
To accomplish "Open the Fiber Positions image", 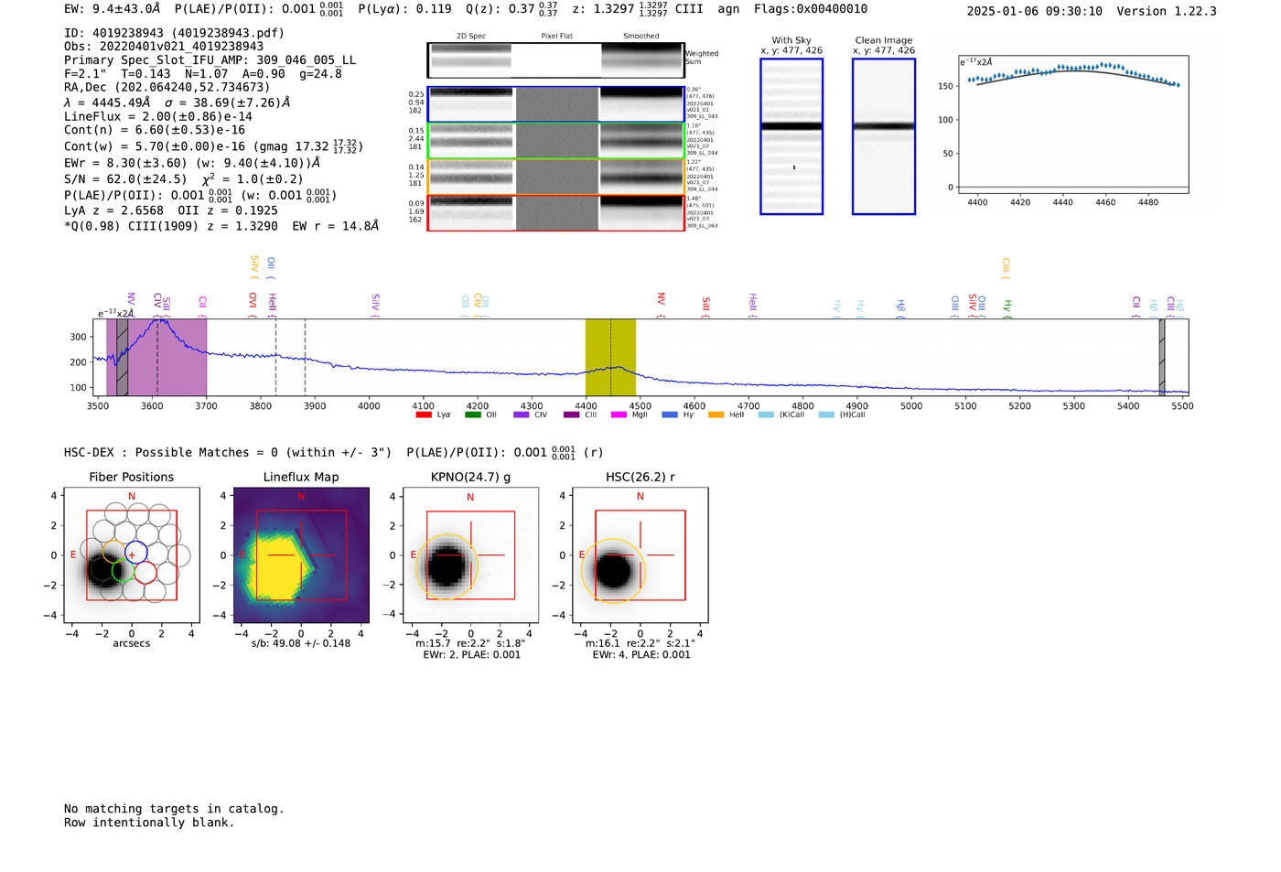I will coord(132,555).
